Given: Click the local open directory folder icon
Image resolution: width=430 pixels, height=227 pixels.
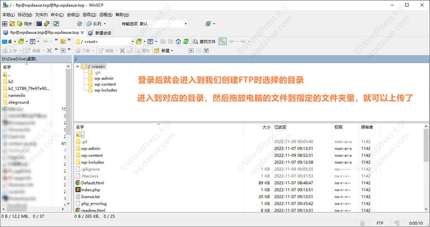Looking at the screenshot, I should (21, 42).
